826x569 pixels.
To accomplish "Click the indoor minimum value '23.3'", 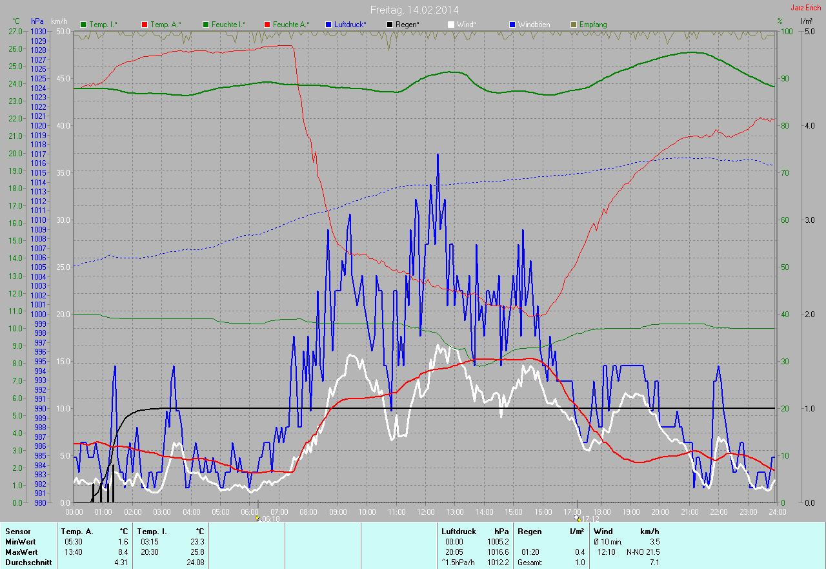I will pos(197,541).
